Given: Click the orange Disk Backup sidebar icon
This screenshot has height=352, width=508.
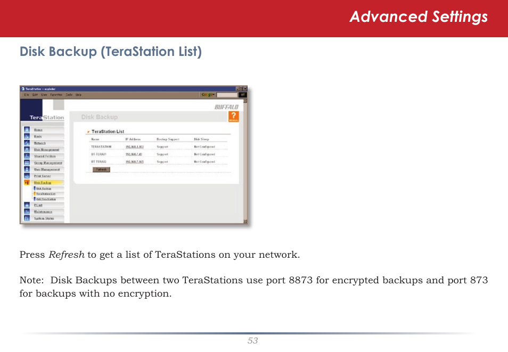Looking at the screenshot, I should (27, 183).
